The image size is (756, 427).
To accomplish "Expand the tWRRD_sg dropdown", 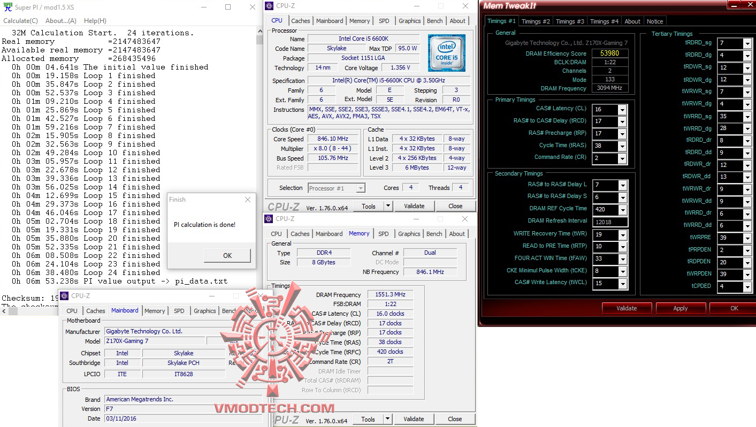I will coord(747,117).
